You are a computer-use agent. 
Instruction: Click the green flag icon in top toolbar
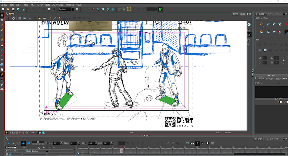tap(160, 9)
